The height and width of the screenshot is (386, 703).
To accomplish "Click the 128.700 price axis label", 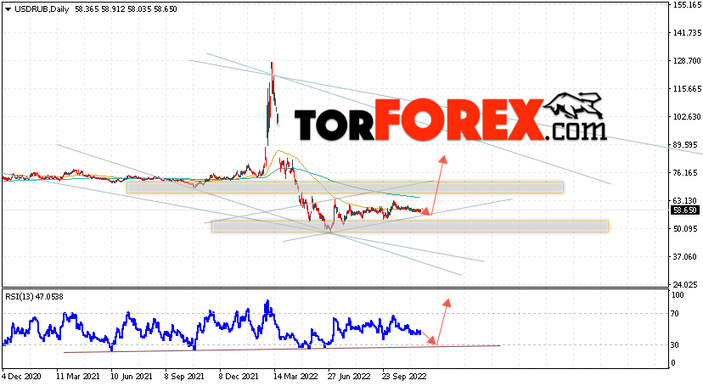I will point(687,60).
